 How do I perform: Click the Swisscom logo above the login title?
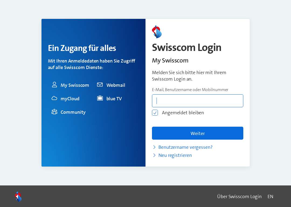[x=157, y=32]
